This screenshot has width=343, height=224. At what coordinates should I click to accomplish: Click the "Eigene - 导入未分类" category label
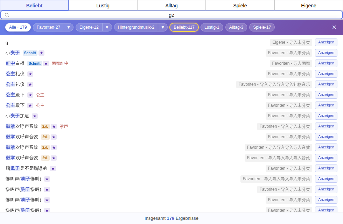pos(291,42)
